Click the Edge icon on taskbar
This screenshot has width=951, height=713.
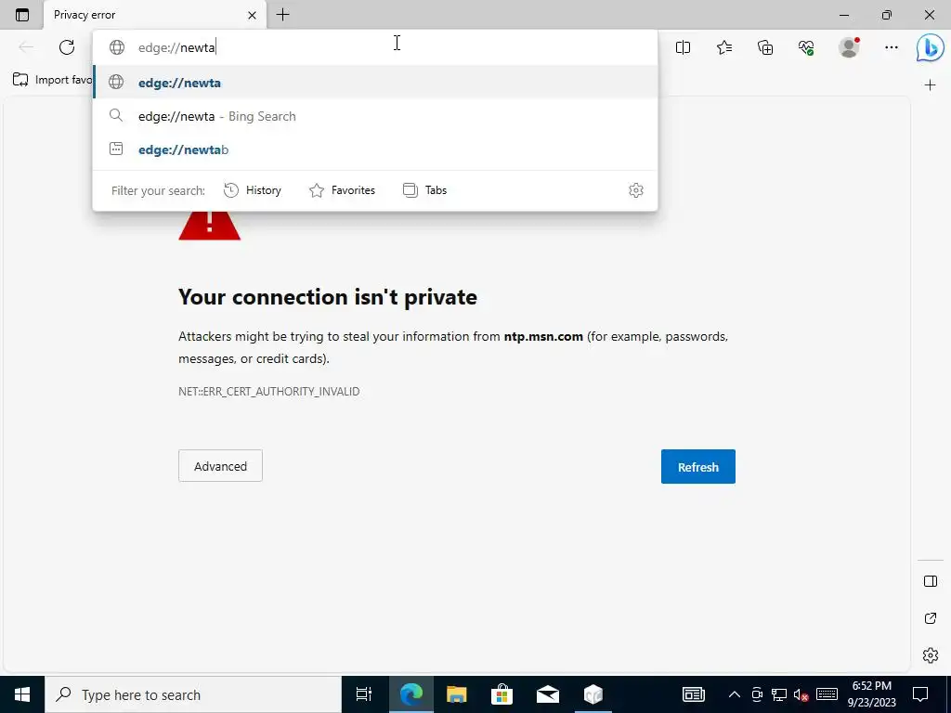[x=411, y=694]
